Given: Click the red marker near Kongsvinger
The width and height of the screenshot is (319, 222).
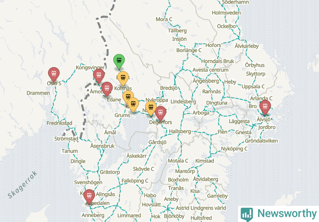Looking at the screenshot, I should click(x=99, y=76).
